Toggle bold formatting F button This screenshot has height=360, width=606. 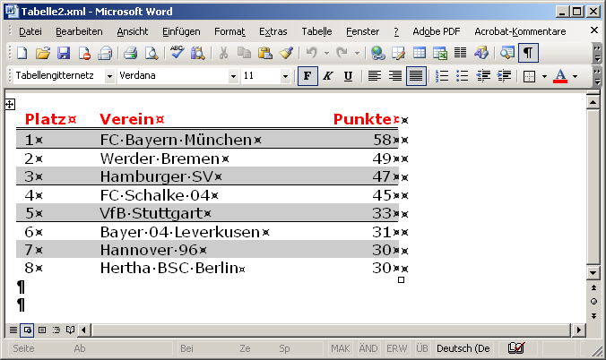click(x=307, y=76)
